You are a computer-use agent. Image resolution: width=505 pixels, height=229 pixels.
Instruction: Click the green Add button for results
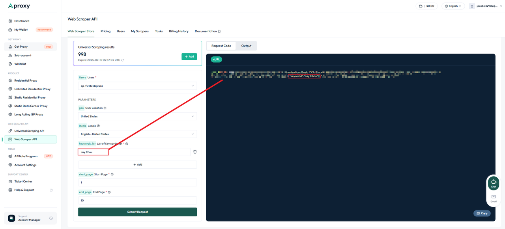(x=189, y=56)
